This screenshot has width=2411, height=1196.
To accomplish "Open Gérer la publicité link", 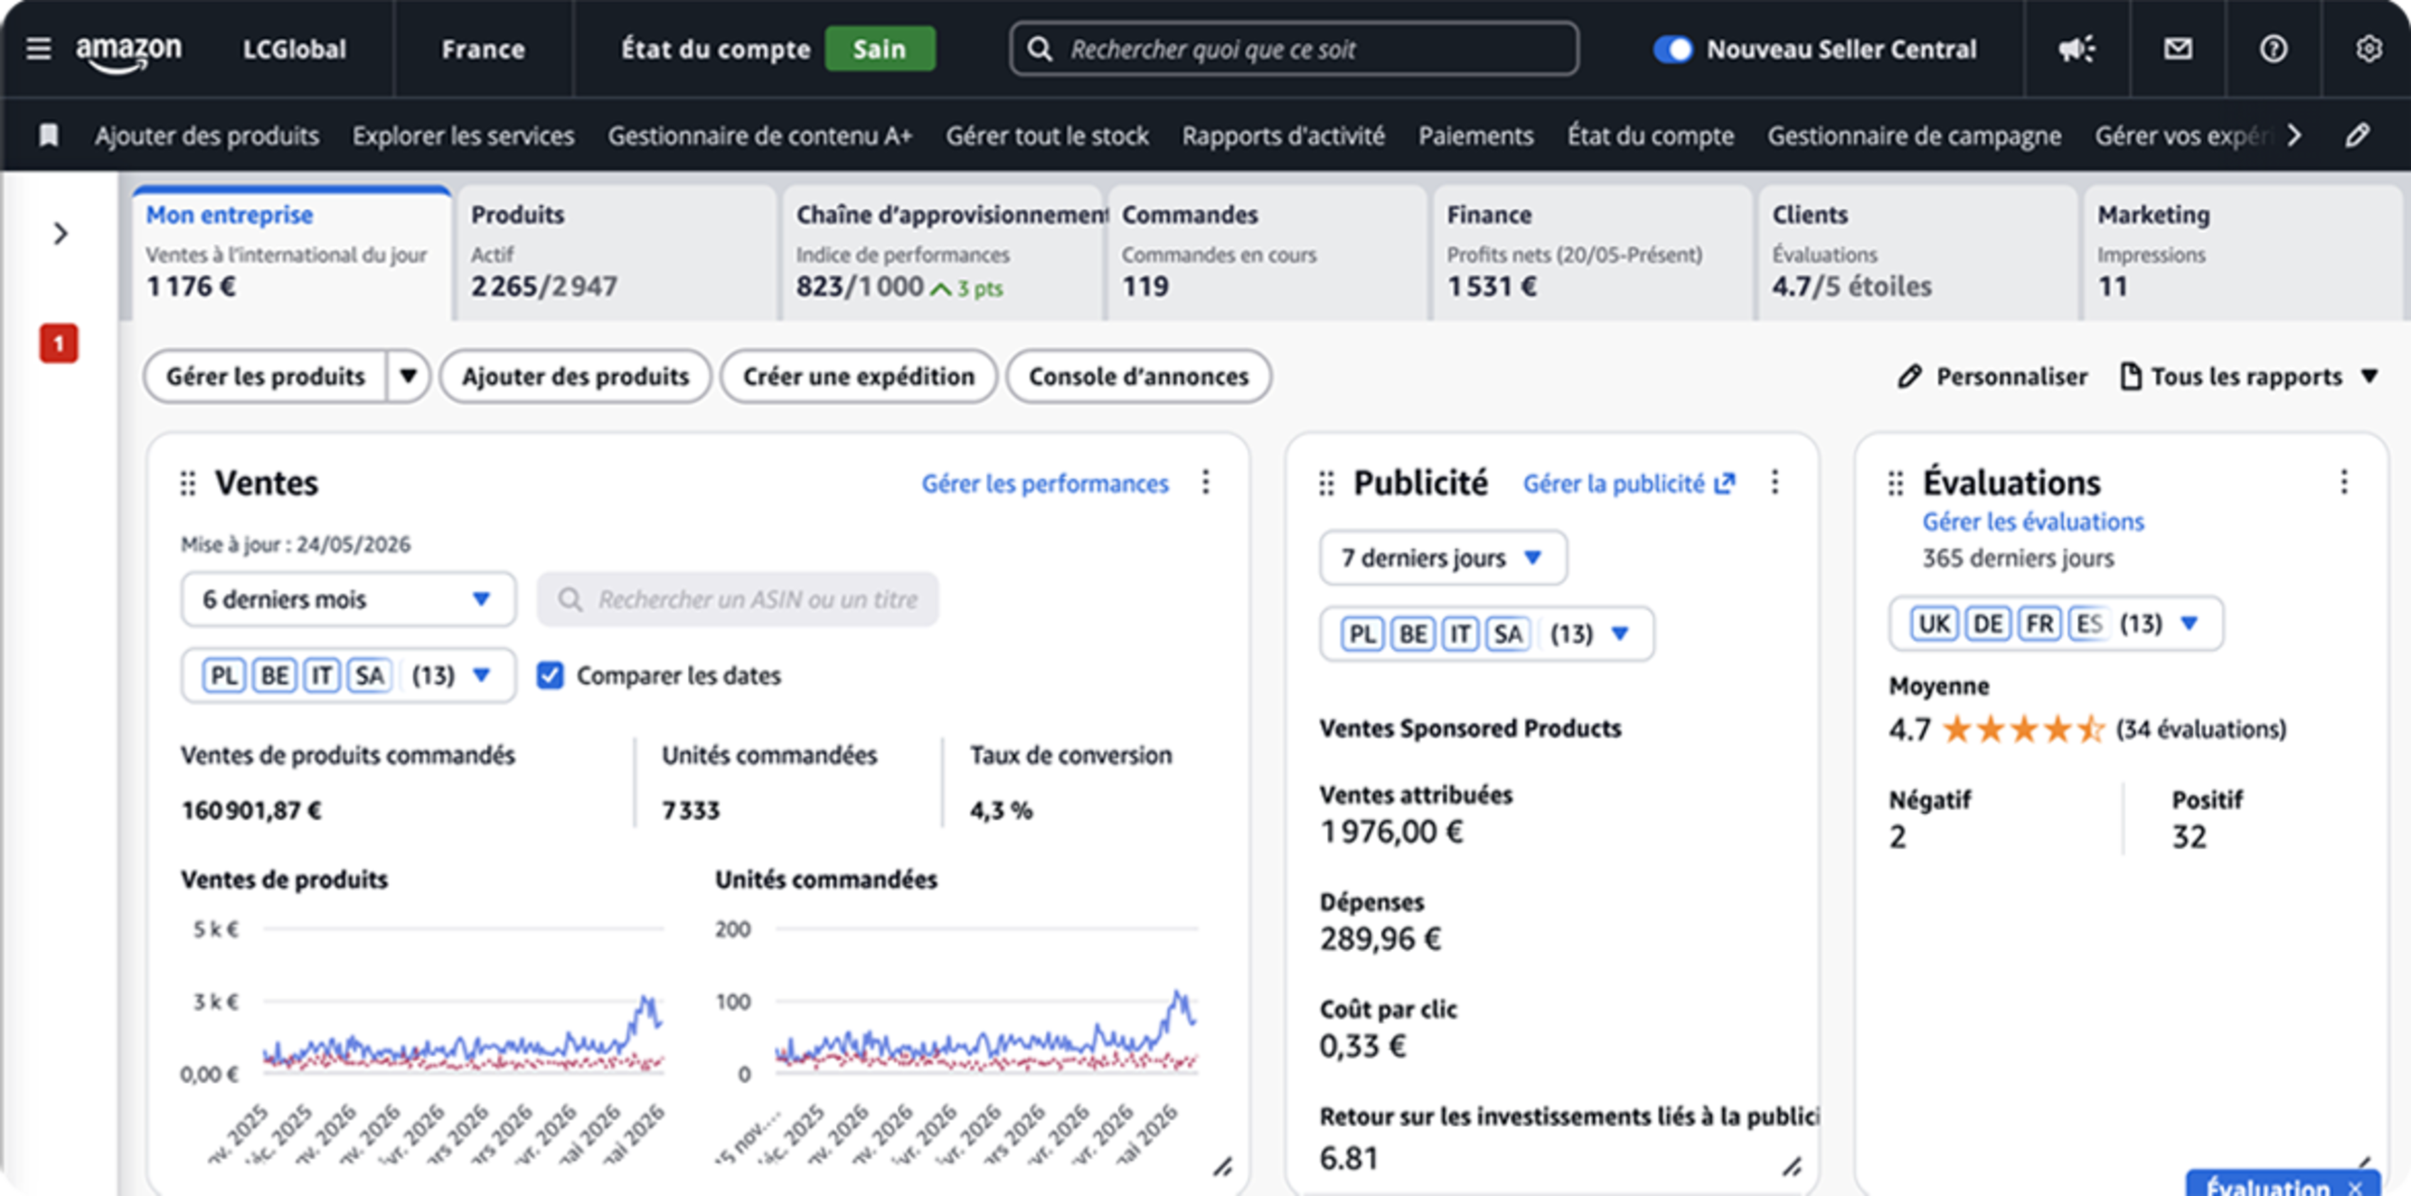I will [x=1629, y=483].
